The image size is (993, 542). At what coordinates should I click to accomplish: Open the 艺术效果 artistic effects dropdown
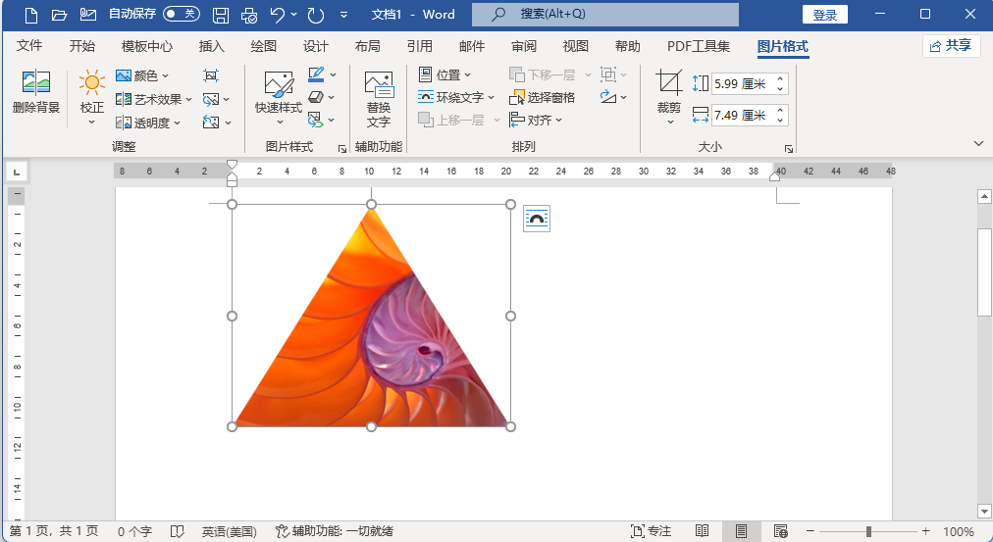154,99
